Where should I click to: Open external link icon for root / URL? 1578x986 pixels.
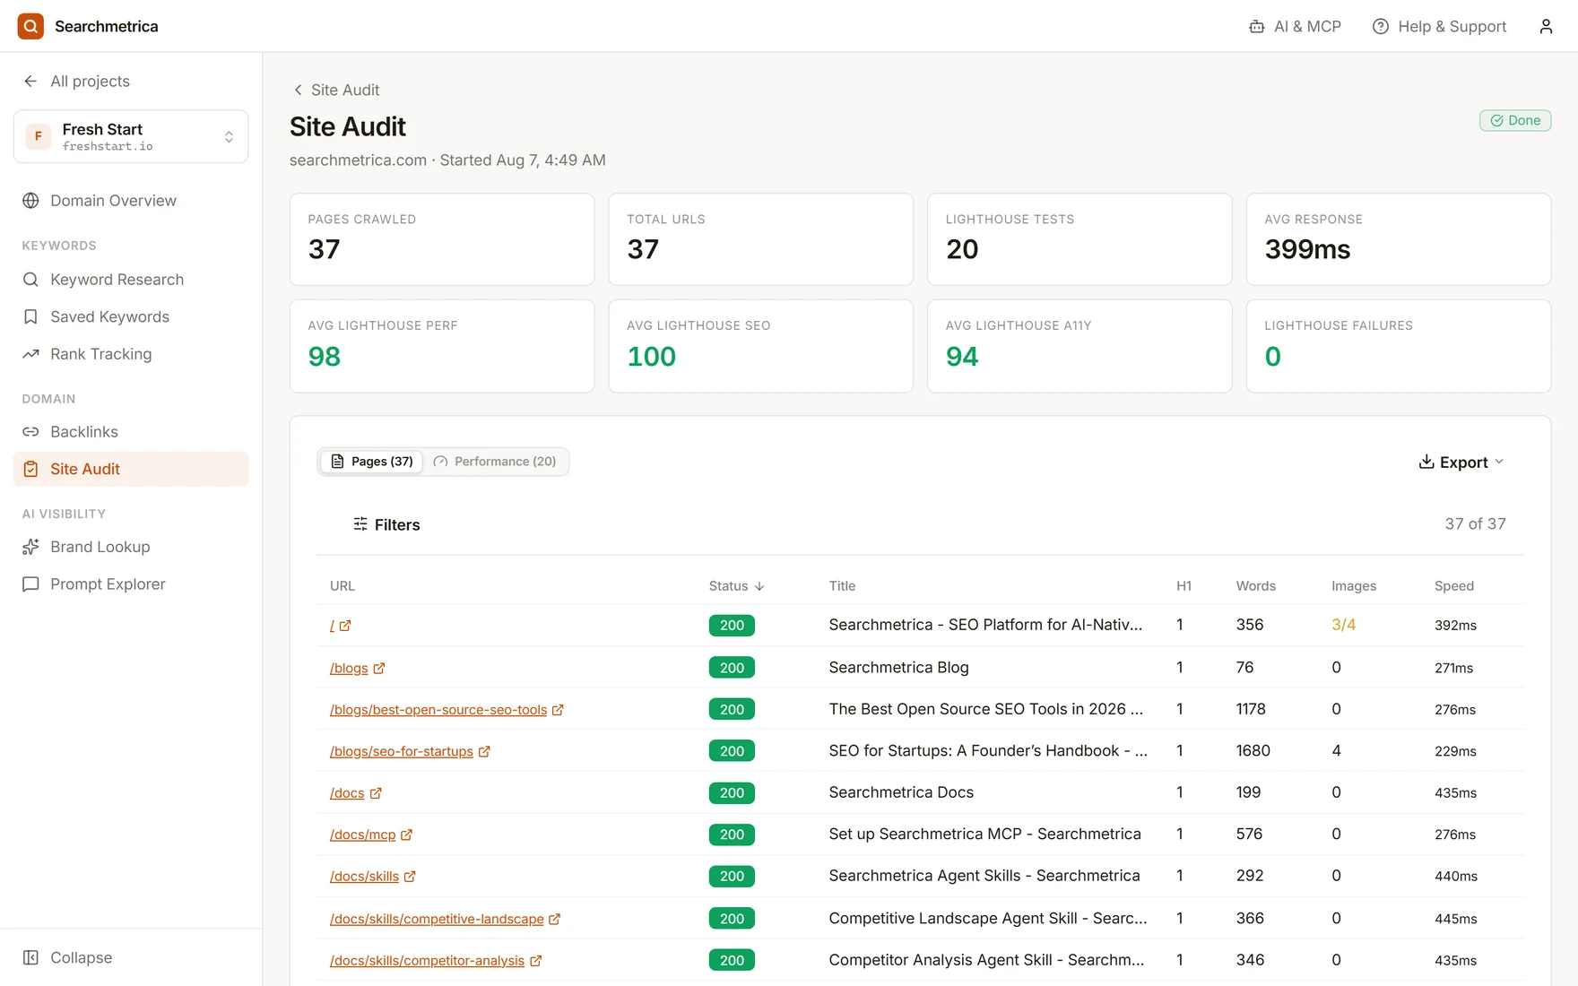(345, 626)
